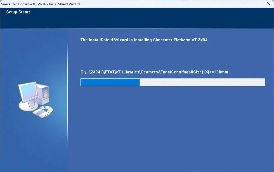
Task: Click the installation progress bar
Action: coord(173,82)
